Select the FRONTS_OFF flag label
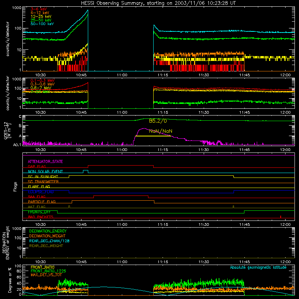Image resolution: width=299 pixels, height=299 pixels. pos(39,212)
